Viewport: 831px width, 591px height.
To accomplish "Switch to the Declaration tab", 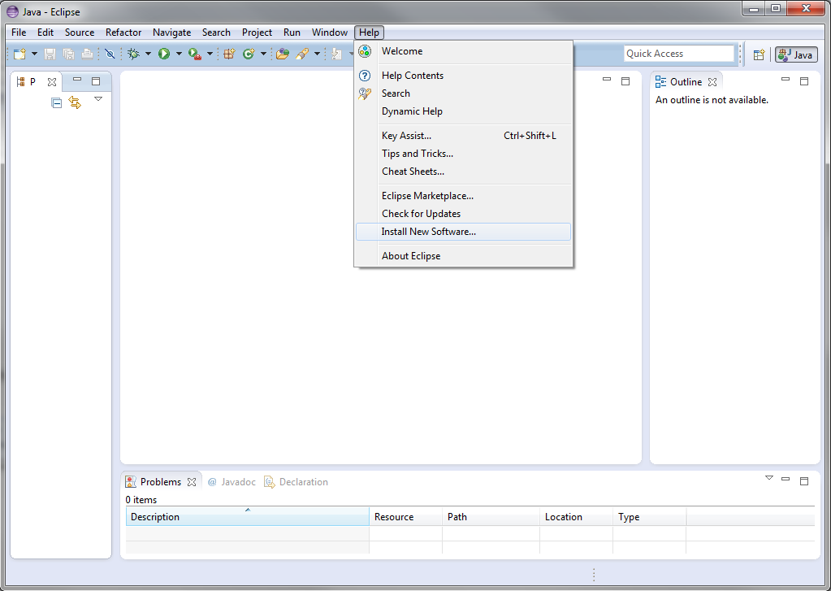I will (296, 482).
